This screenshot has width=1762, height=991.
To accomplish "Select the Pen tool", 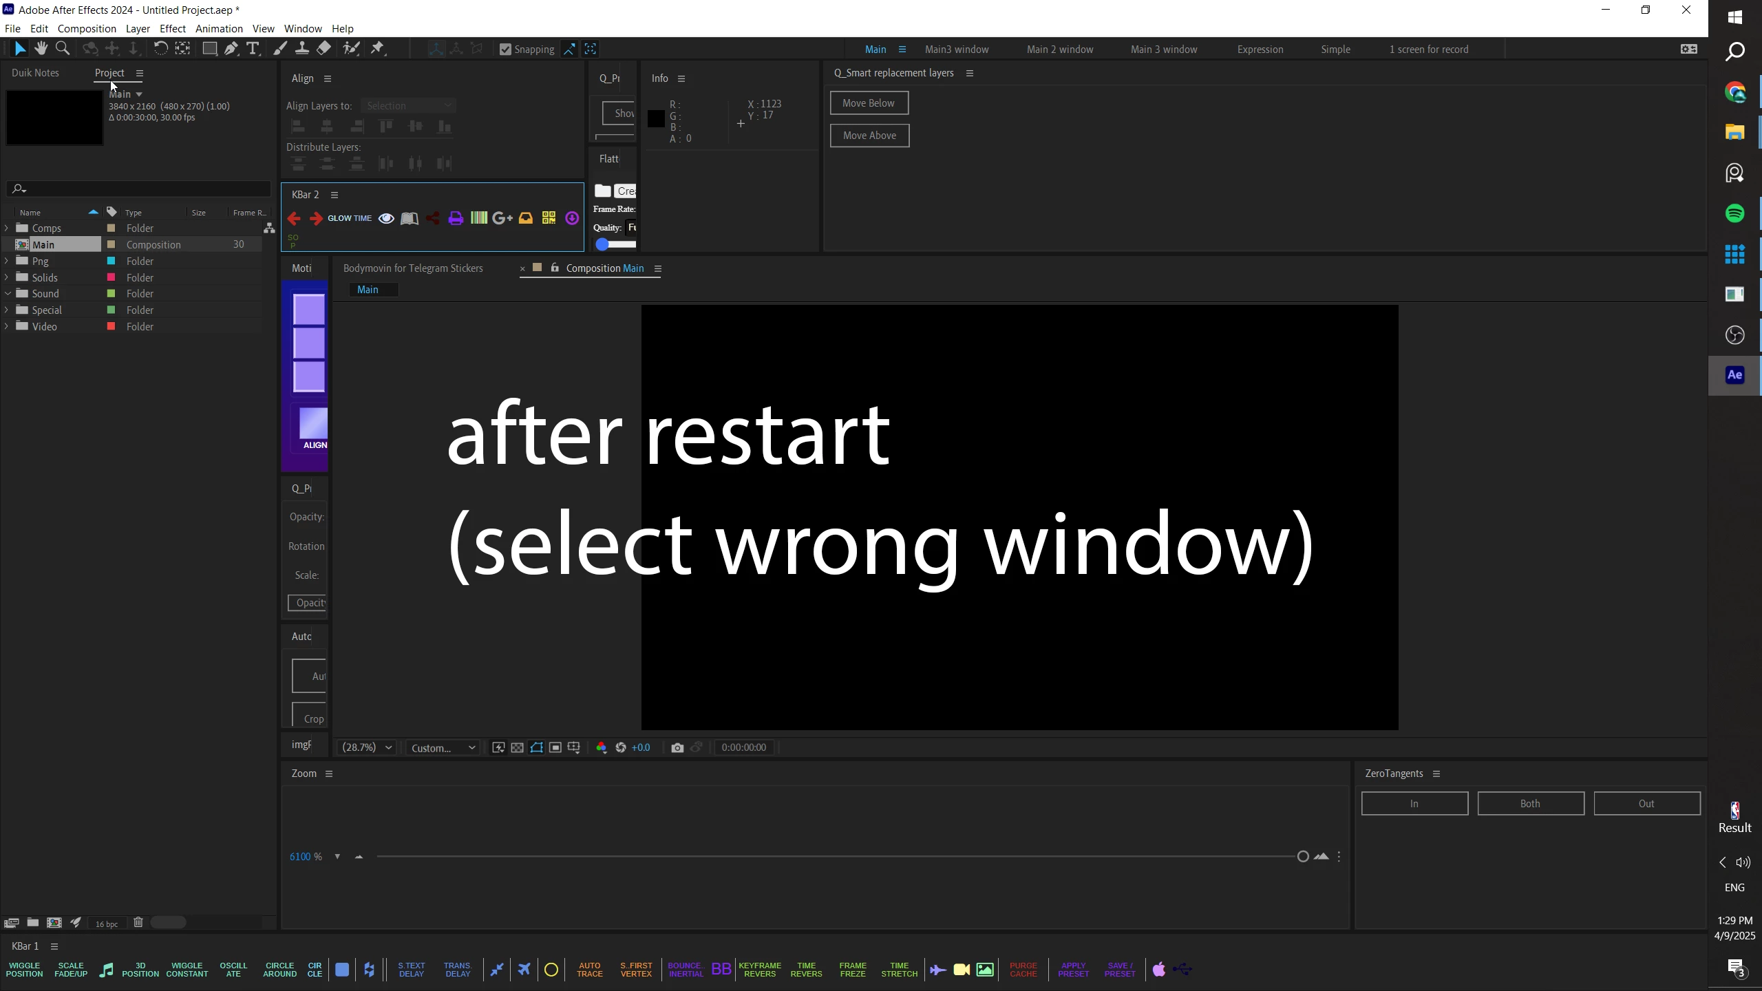I will pos(231,48).
